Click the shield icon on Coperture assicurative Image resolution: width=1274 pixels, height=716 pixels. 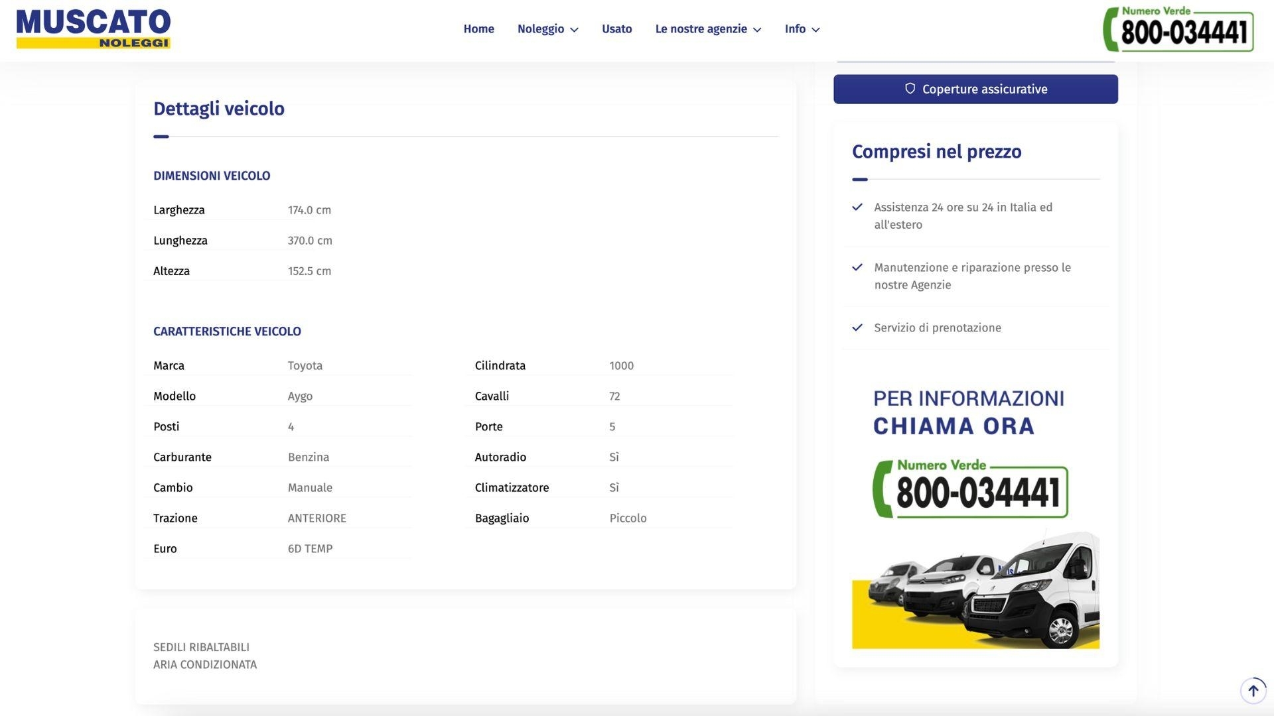tap(910, 89)
